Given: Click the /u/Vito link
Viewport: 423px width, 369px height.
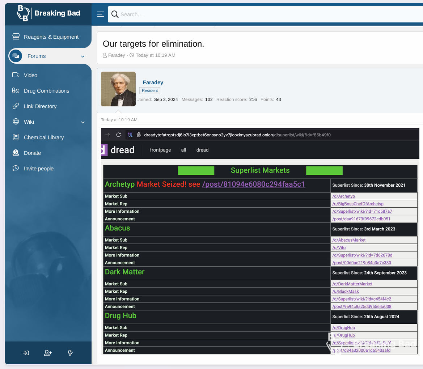Looking at the screenshot, I should 339,247.
